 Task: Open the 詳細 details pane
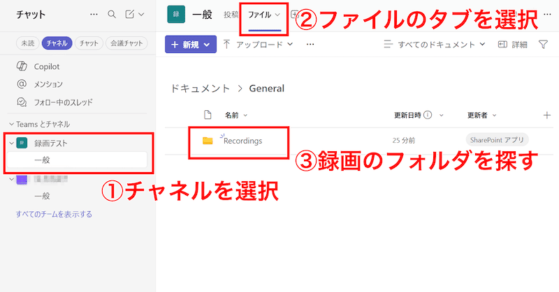pos(512,45)
